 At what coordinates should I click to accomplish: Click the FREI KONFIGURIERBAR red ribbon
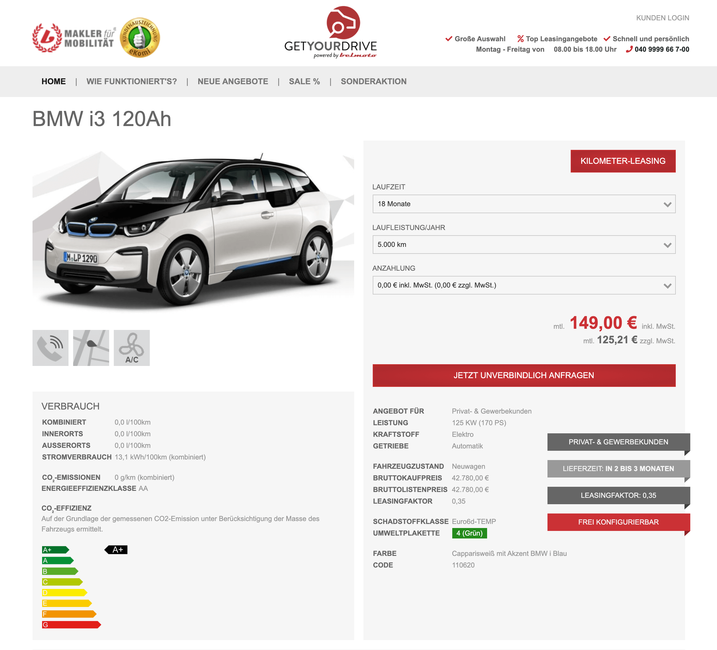[x=619, y=522]
